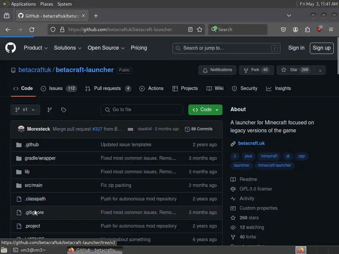This screenshot has width=339, height=254.
Task: Open the Insights tab
Action: pos(278,89)
